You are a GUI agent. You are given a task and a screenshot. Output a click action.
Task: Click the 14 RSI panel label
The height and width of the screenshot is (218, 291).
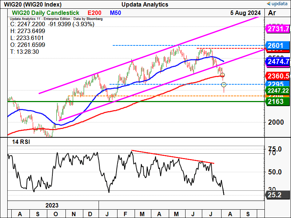tap(21, 142)
